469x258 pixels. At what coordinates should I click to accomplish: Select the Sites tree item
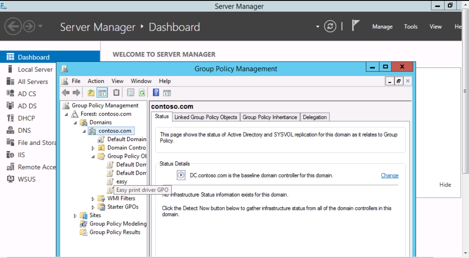[x=95, y=215]
